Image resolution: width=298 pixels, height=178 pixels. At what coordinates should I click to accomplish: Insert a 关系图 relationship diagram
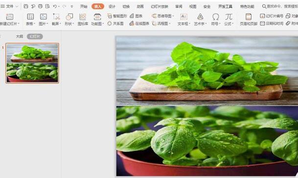click(x=115, y=23)
